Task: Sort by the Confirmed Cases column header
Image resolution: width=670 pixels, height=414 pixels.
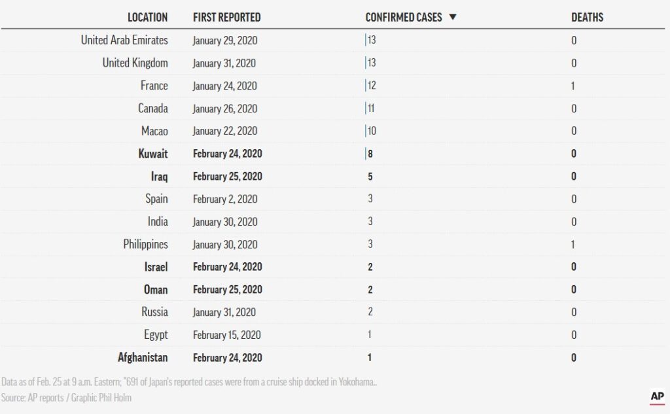Action: (403, 17)
